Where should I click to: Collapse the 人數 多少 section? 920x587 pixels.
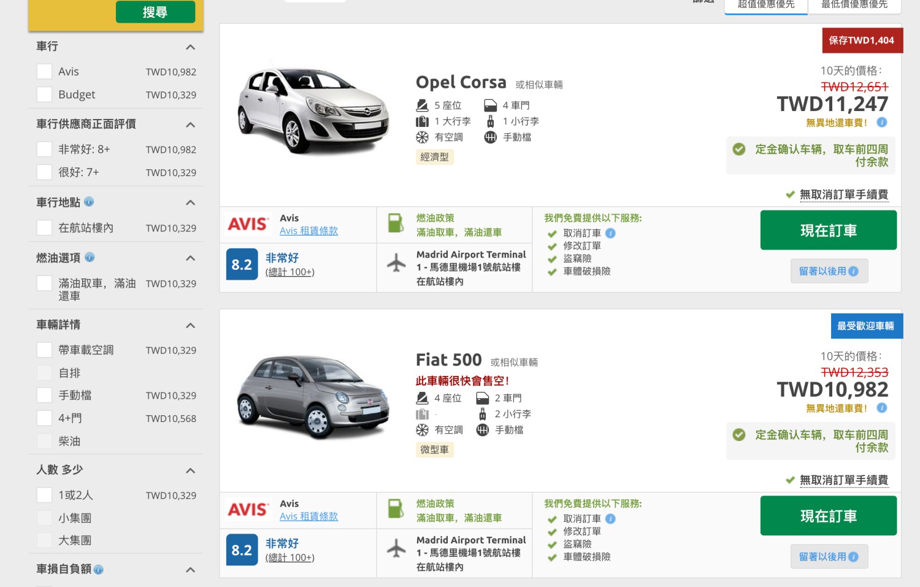pyautogui.click(x=191, y=470)
